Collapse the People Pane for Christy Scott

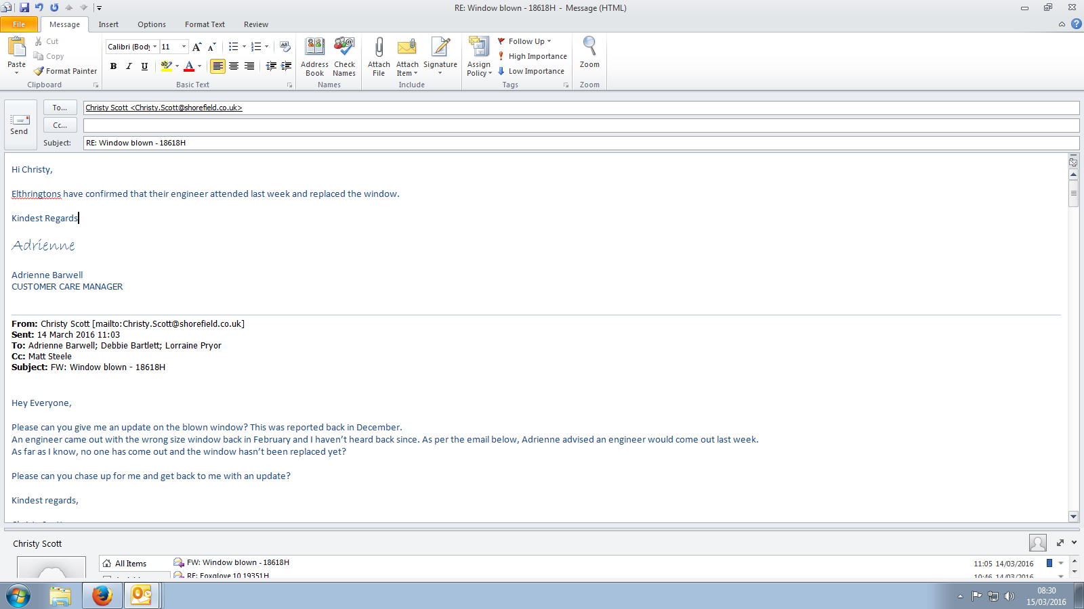pyautogui.click(x=1074, y=543)
